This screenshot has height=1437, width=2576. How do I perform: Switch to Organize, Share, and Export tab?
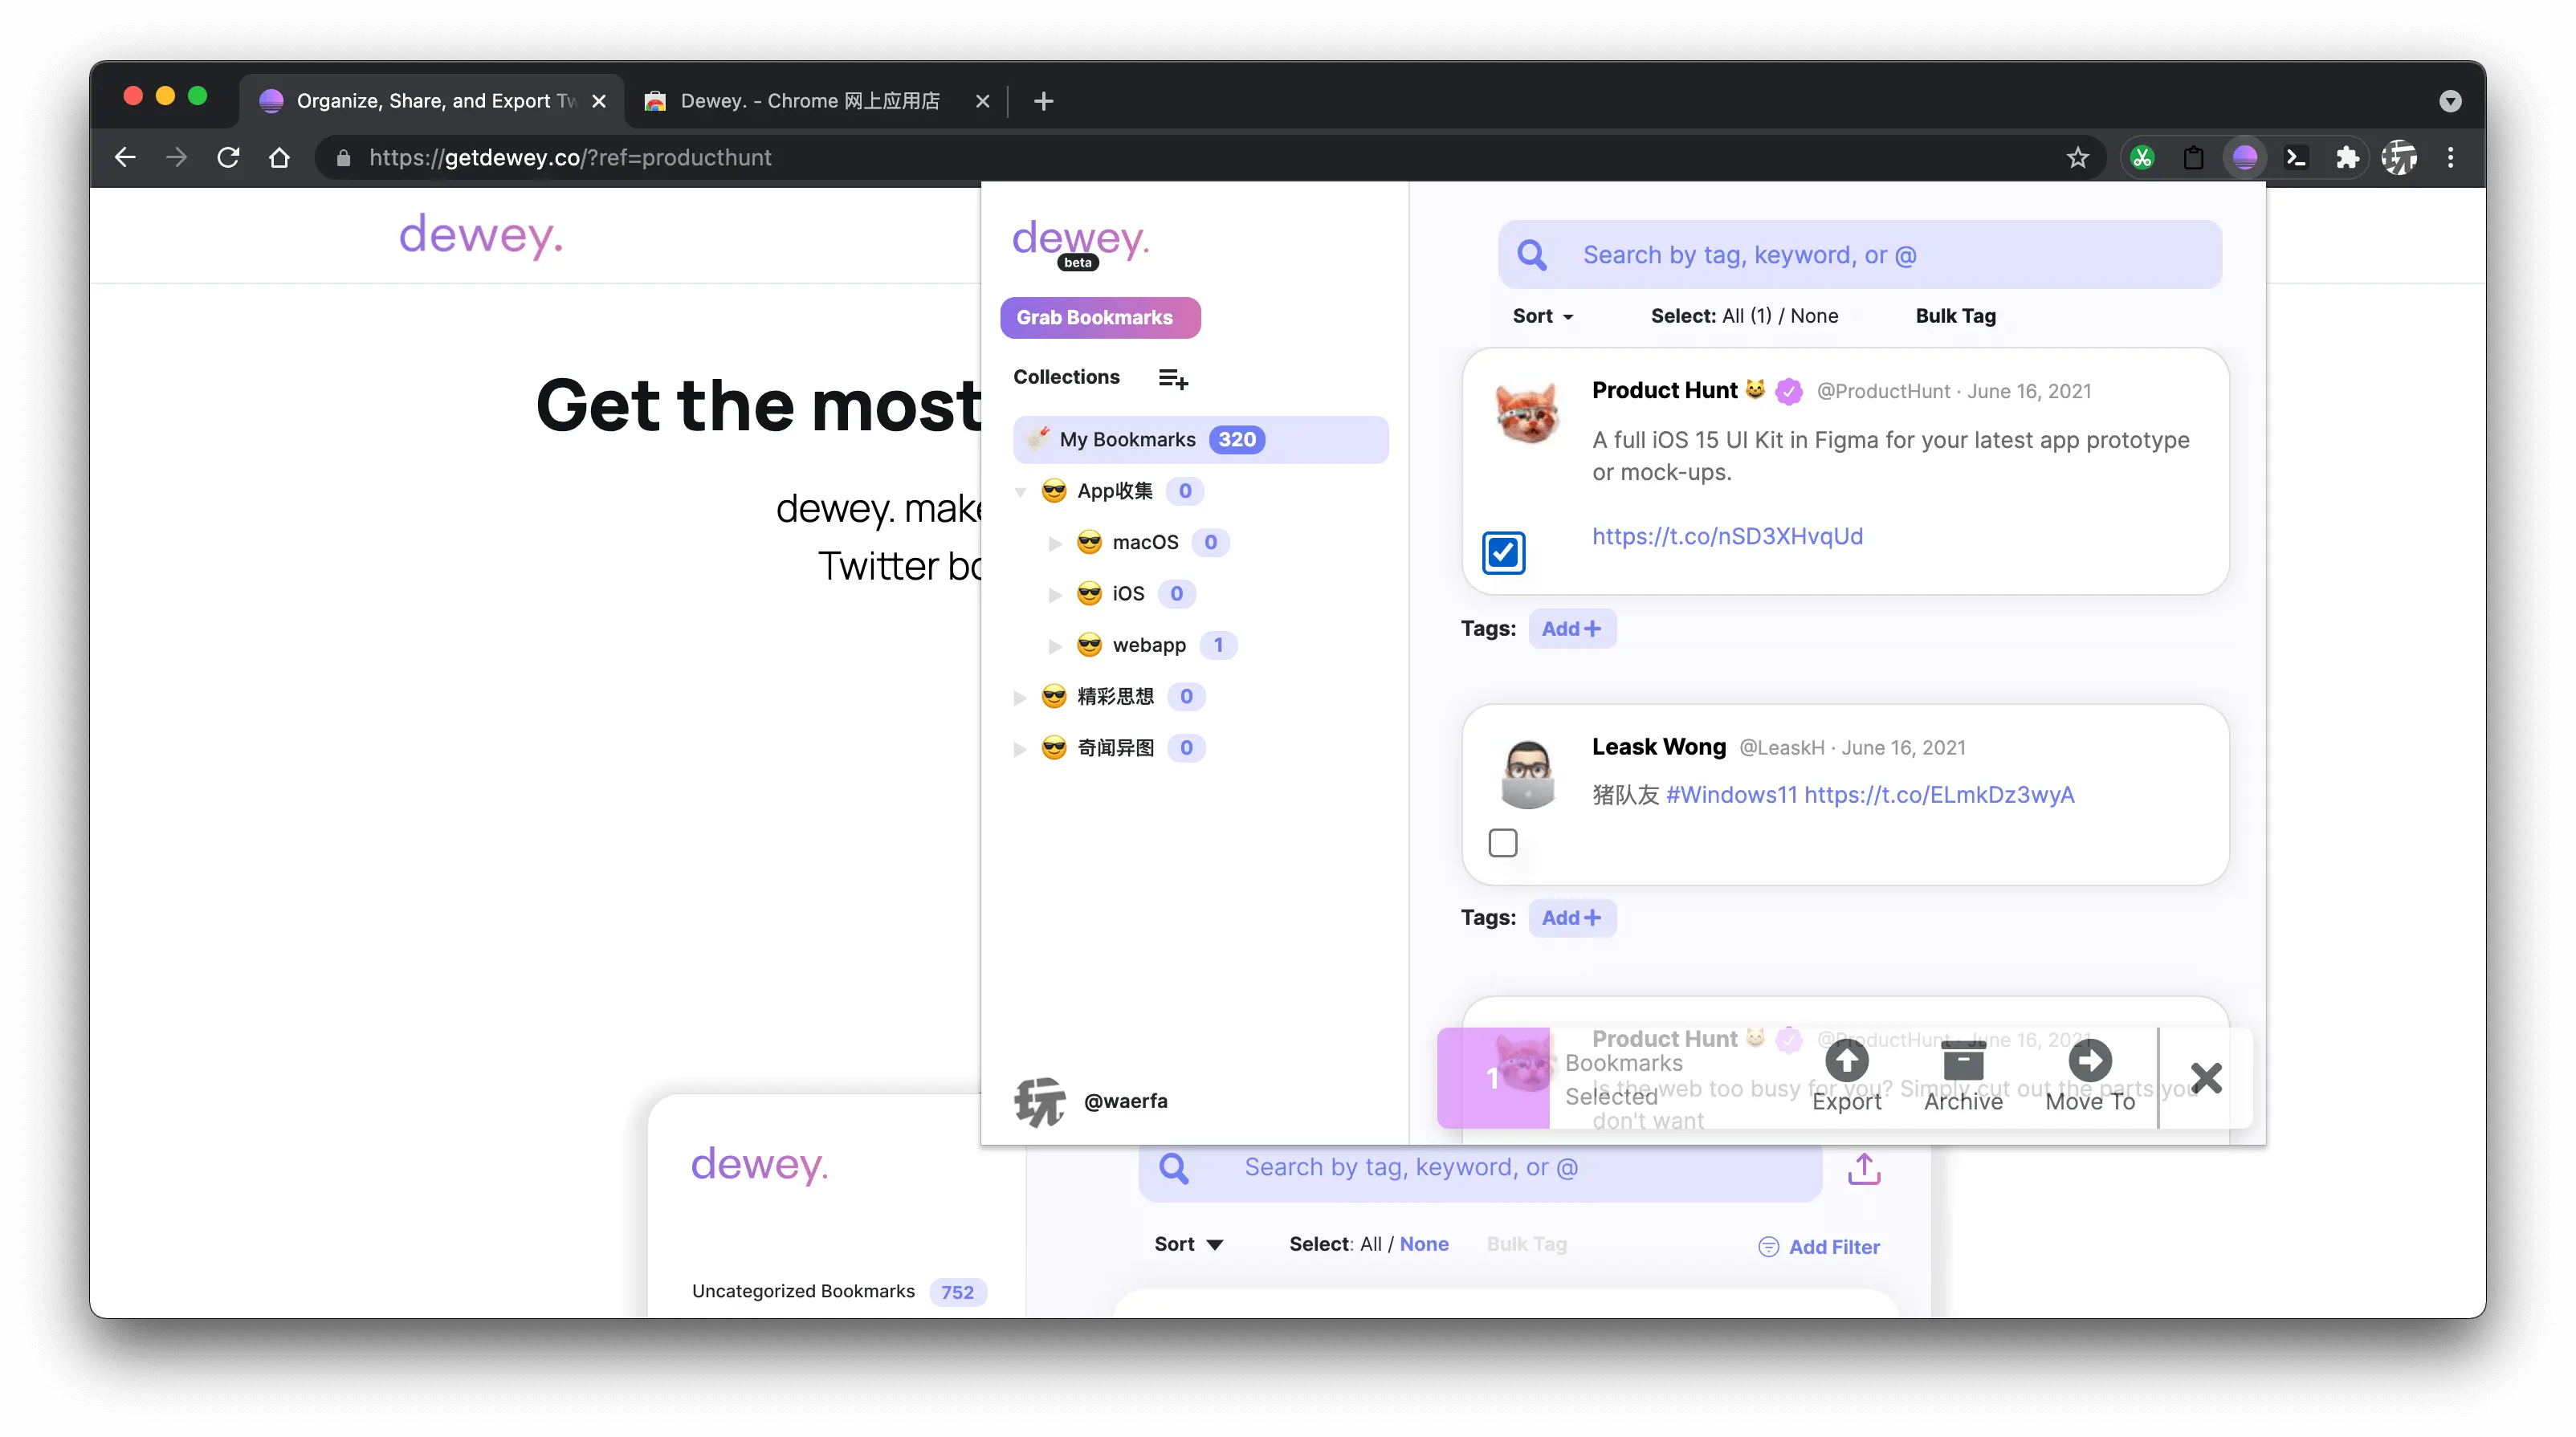click(432, 101)
